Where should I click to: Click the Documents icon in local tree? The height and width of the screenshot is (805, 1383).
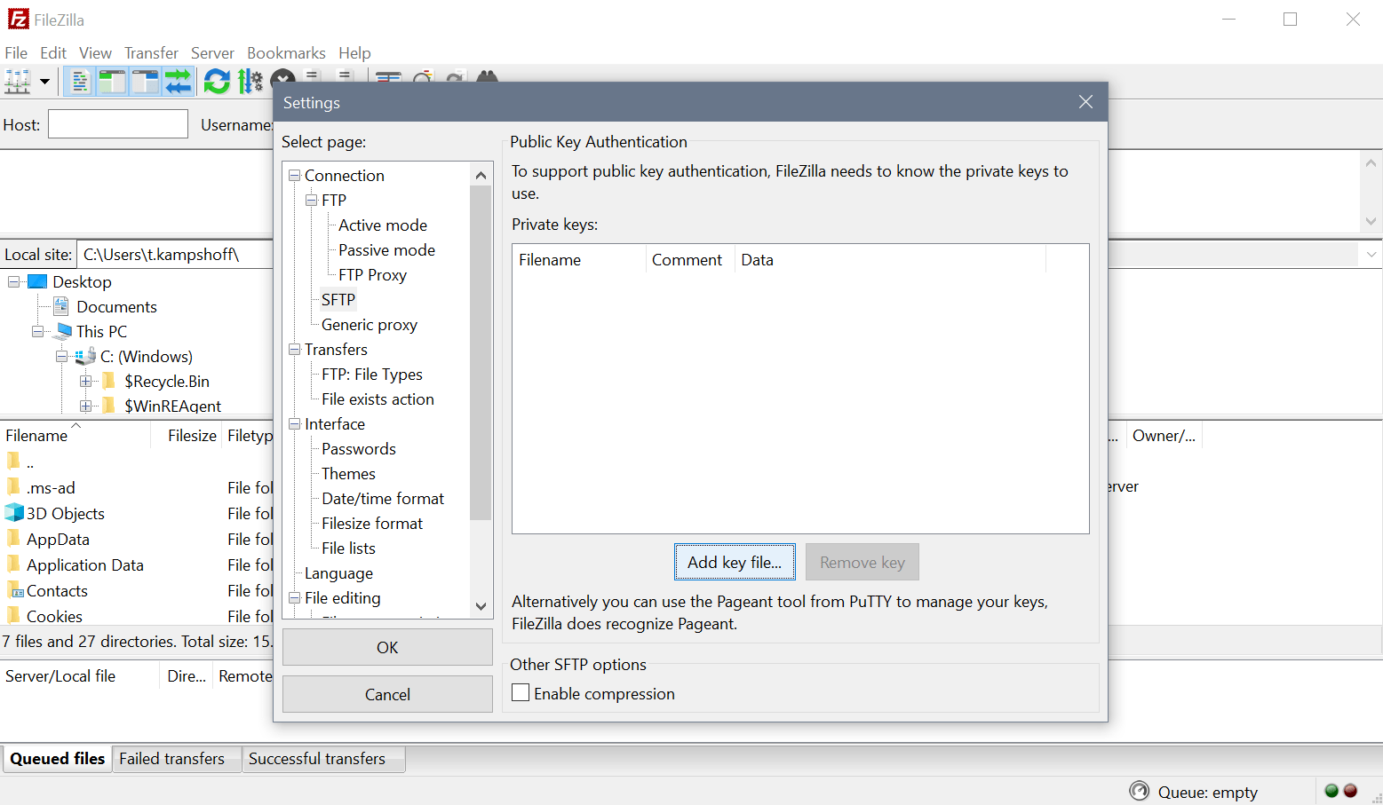61,307
